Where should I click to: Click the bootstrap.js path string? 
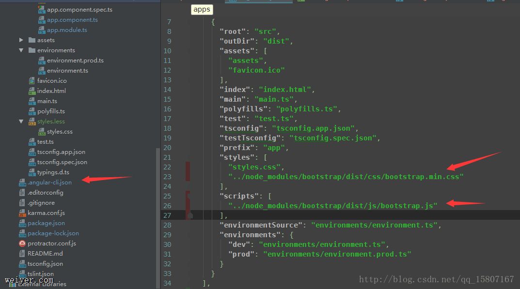tap(332, 206)
